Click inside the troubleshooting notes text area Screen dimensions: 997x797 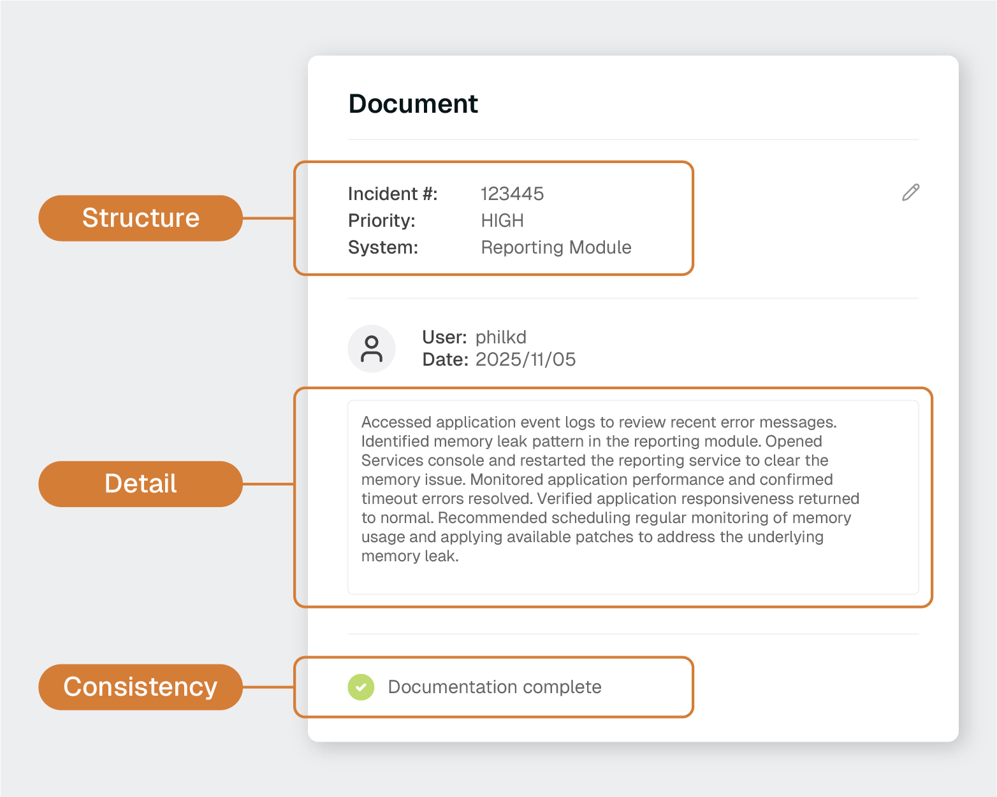[632, 496]
